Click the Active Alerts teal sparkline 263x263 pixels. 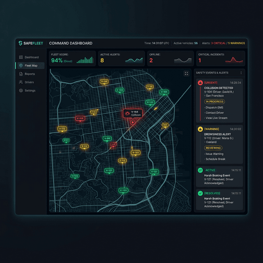coord(134,60)
